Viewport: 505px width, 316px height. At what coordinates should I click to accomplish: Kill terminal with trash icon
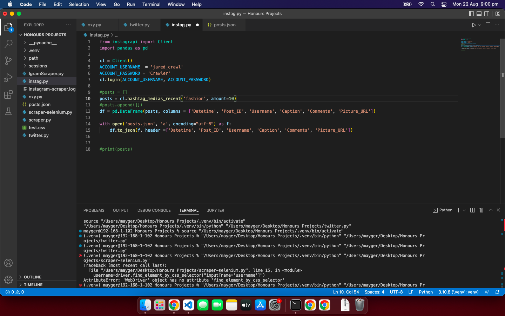(482, 210)
